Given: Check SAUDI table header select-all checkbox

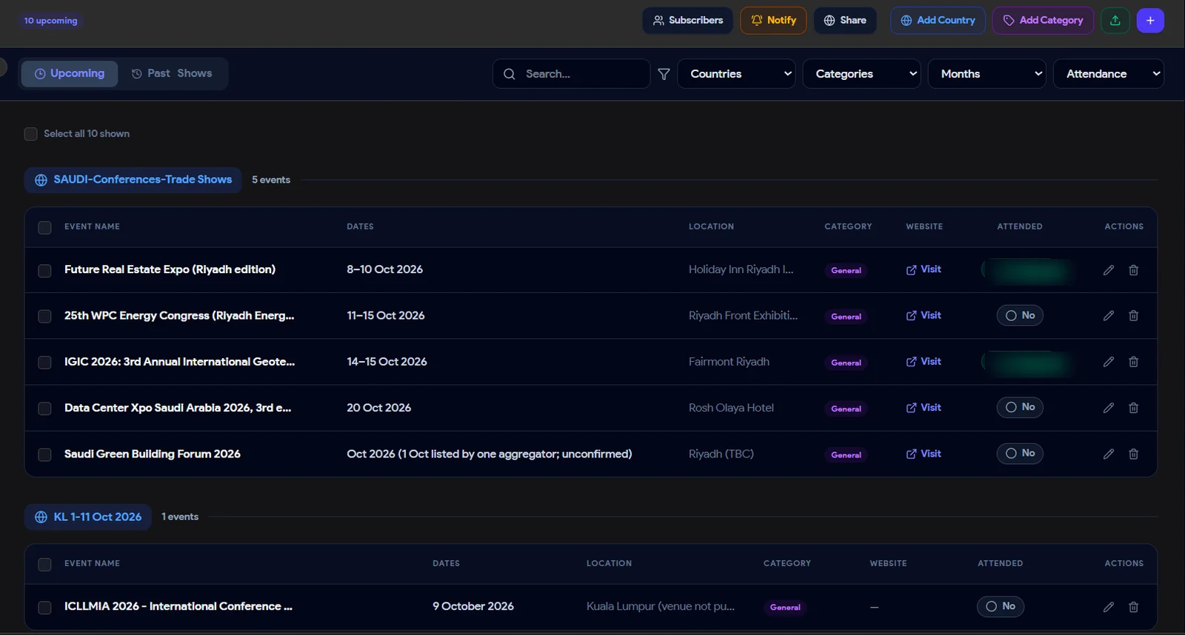Looking at the screenshot, I should [x=44, y=227].
